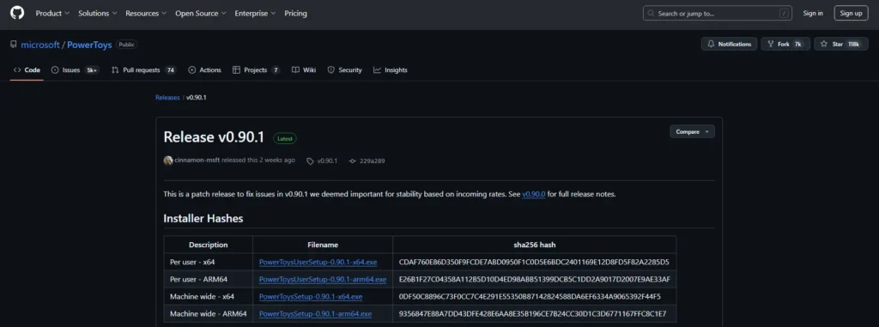Image resolution: width=879 pixels, height=327 pixels.
Task: Switch to the Pull requests tab
Action: (x=143, y=70)
